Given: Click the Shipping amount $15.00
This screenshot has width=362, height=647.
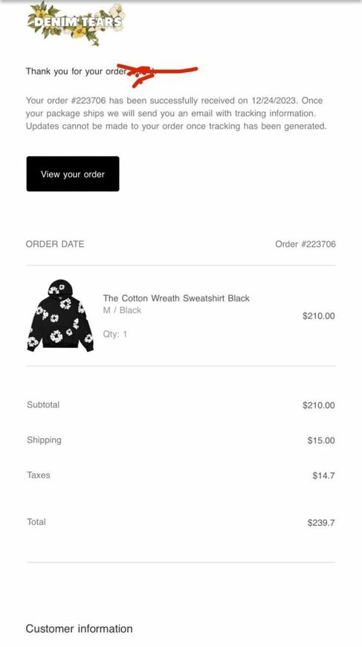Looking at the screenshot, I should 321,441.
